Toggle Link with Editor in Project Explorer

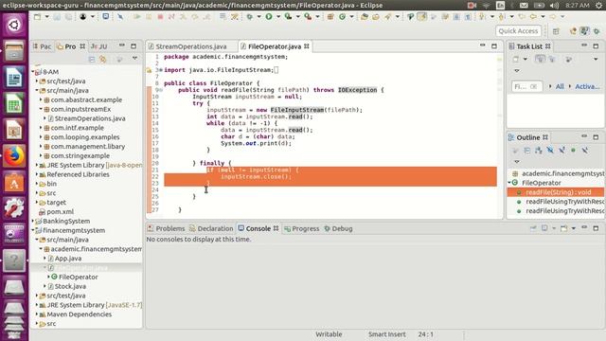pos(103,59)
